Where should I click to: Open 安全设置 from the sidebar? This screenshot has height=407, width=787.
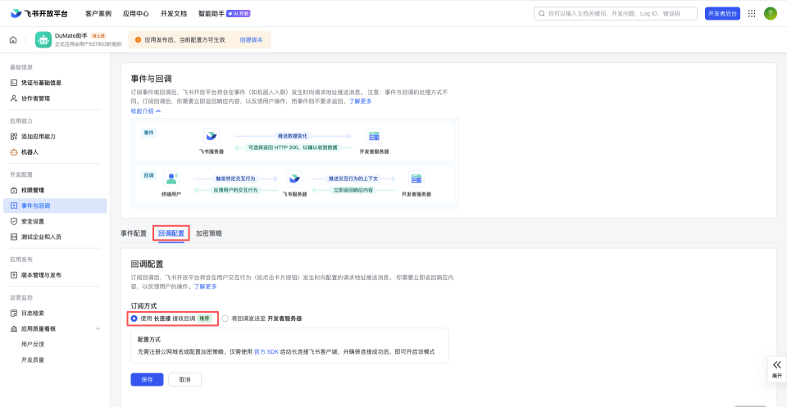click(x=33, y=221)
